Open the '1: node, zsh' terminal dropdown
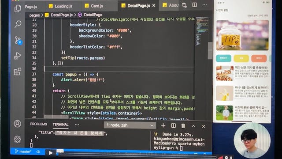The height and width of the screenshot is (159, 282). coord(130,125)
